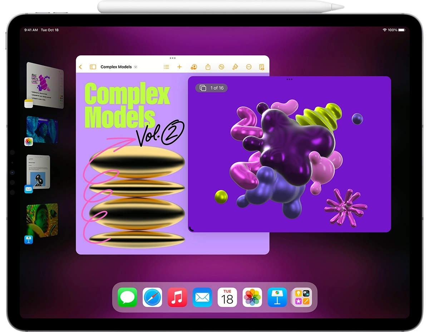This screenshot has width=429, height=332.
Task: Open the Music app in the dock
Action: (x=177, y=297)
